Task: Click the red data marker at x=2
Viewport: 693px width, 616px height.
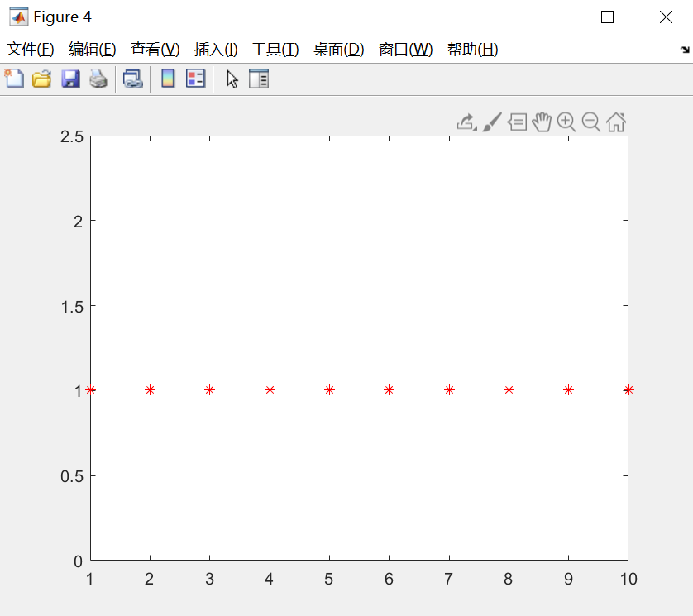Action: point(151,389)
